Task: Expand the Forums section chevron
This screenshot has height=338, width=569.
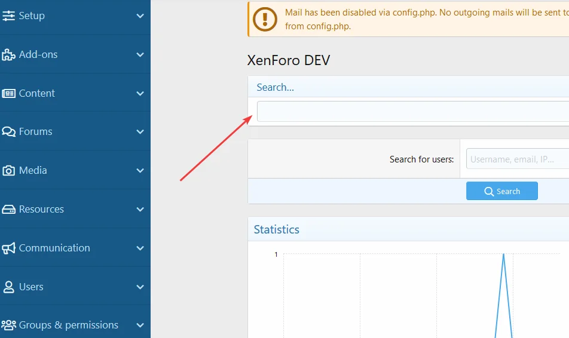Action: point(140,132)
